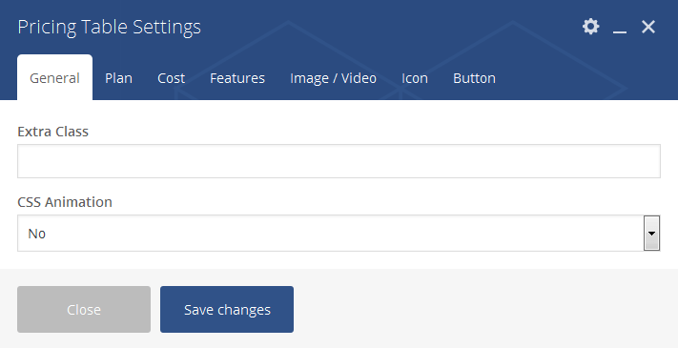Focus the Extra Class text field
The image size is (678, 348).
click(339, 161)
